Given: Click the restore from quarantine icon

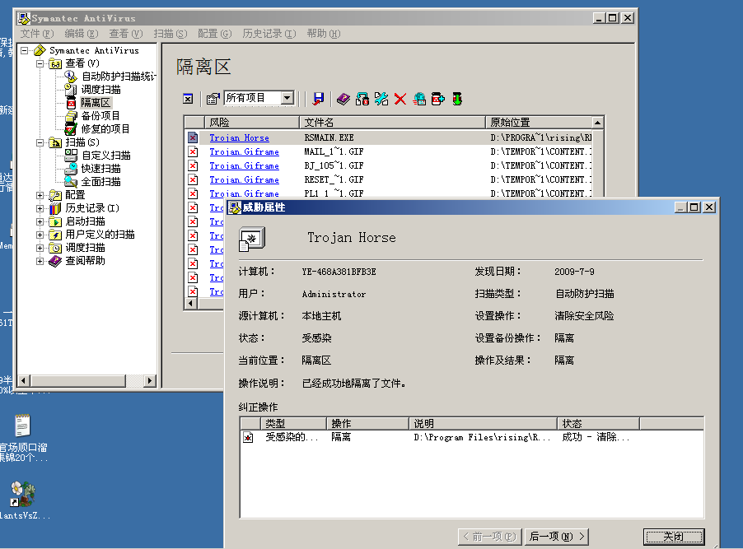Looking at the screenshot, I should (x=362, y=99).
